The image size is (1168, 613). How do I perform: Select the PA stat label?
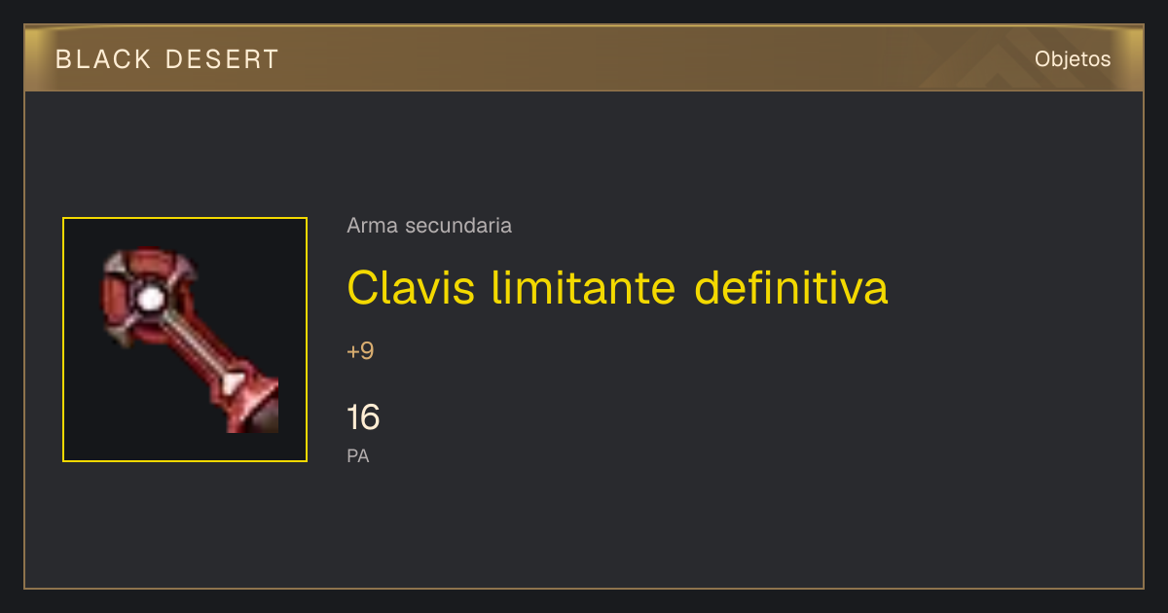[358, 455]
